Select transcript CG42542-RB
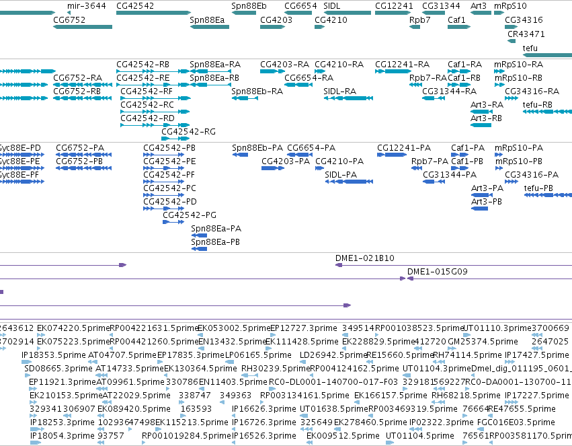 click(x=153, y=71)
